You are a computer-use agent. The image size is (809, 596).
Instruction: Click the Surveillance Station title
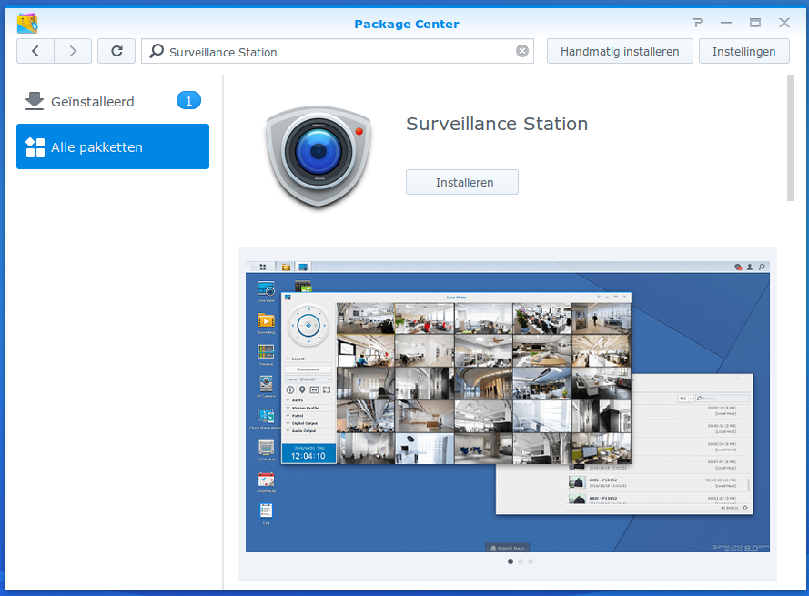click(x=497, y=124)
